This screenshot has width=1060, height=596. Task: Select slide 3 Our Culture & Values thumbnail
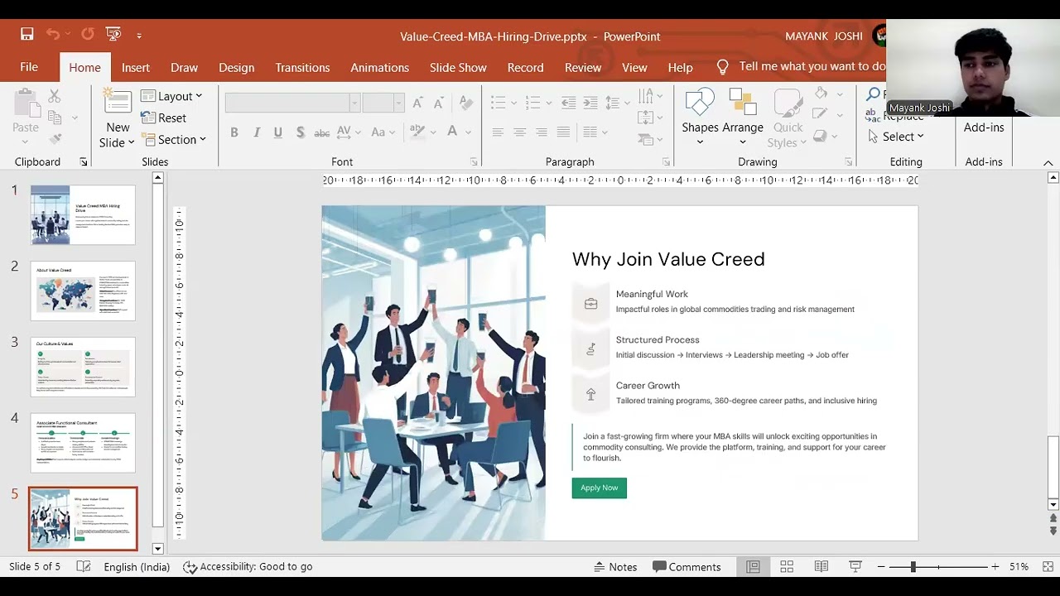[83, 367]
